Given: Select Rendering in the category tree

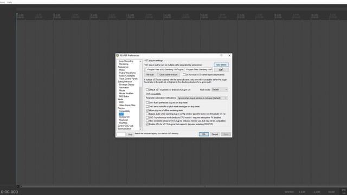Looking at the screenshot, I should tap(124, 64).
